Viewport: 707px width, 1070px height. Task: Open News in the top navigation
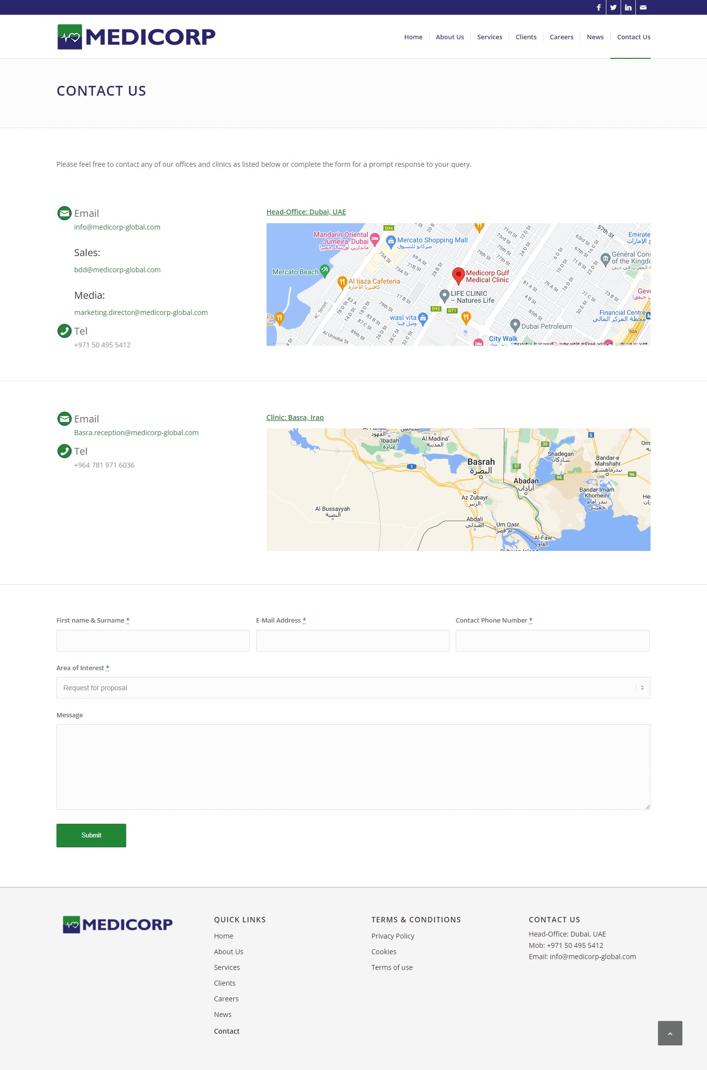[595, 37]
